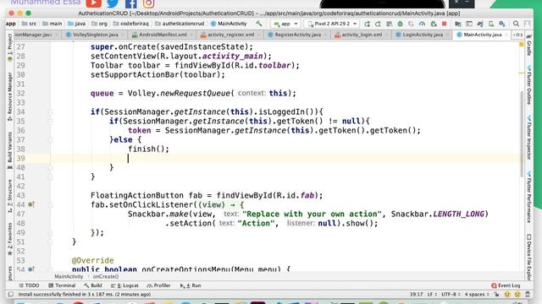
Task: Open the Logcat tool window
Action: pos(124,285)
